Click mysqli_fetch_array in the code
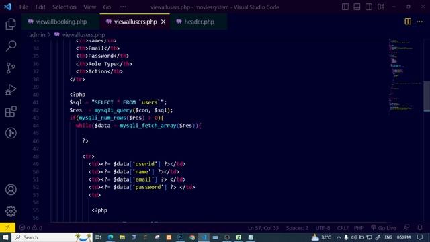This screenshot has height=242, width=430. point(148,126)
